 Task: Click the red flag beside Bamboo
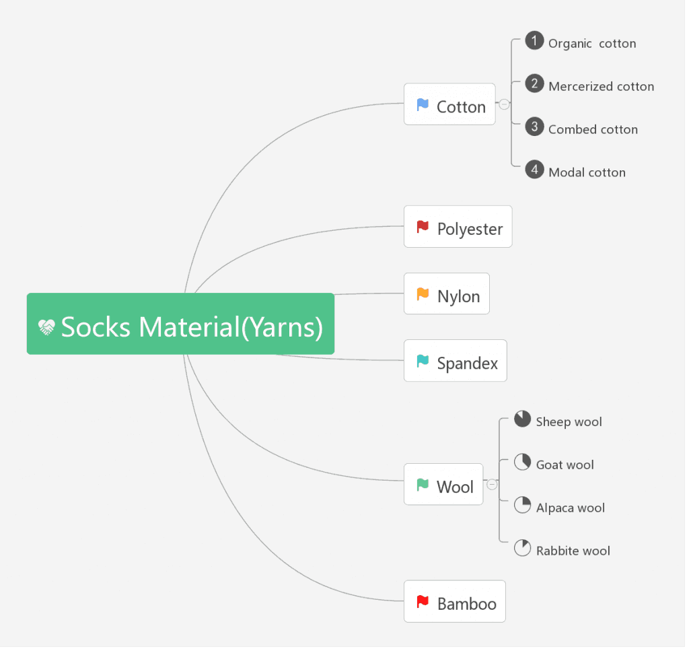click(x=423, y=601)
